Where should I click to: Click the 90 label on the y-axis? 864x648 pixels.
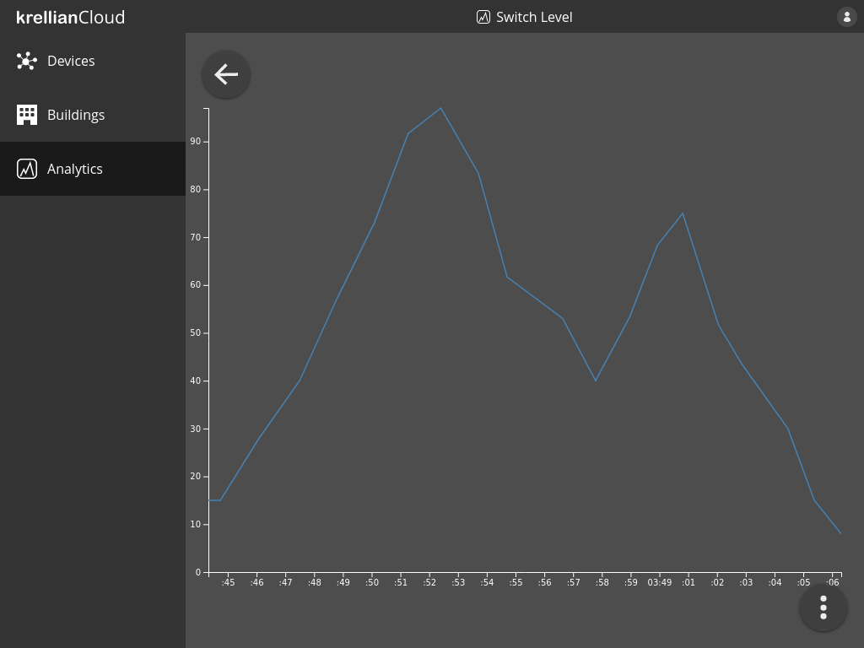coord(196,142)
